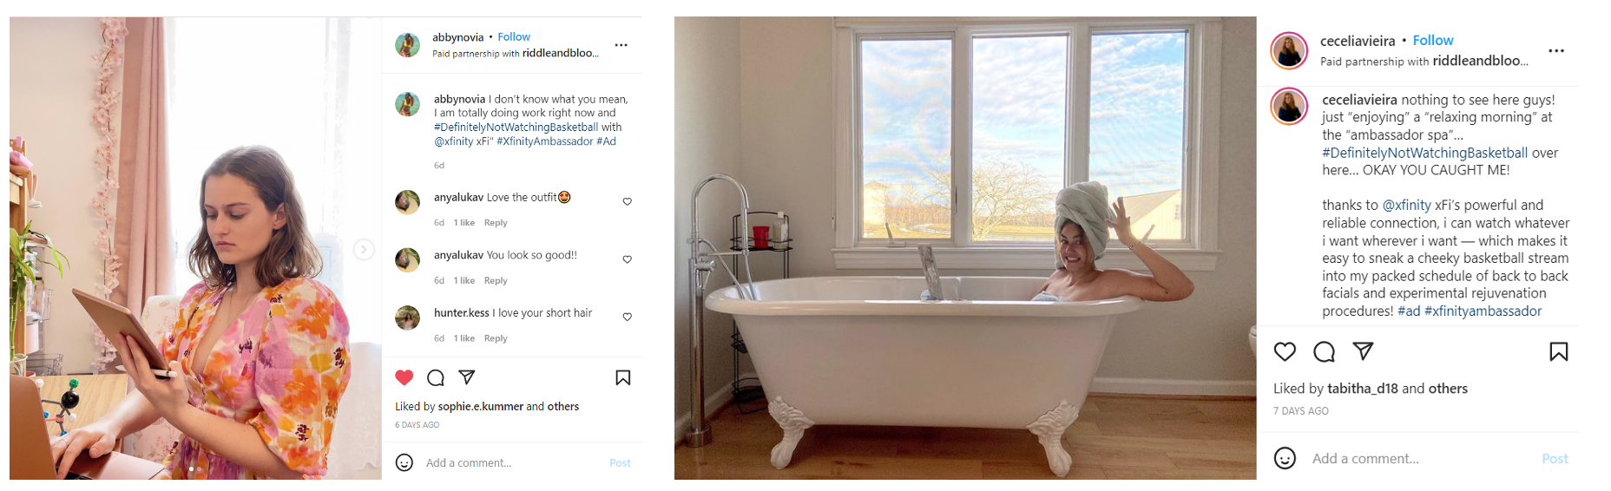
Task: Advance to next photo with carousel arrow
Action: 364,250
